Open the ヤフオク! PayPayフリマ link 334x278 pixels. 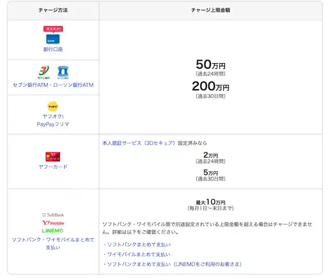coord(53,120)
